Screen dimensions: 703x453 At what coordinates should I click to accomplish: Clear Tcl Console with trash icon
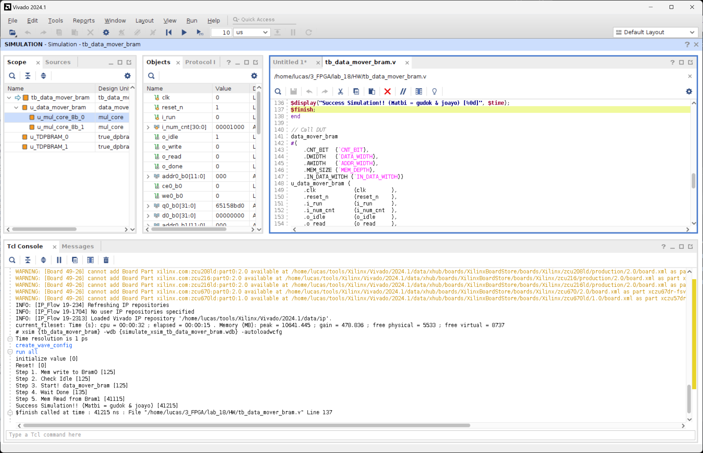point(106,260)
